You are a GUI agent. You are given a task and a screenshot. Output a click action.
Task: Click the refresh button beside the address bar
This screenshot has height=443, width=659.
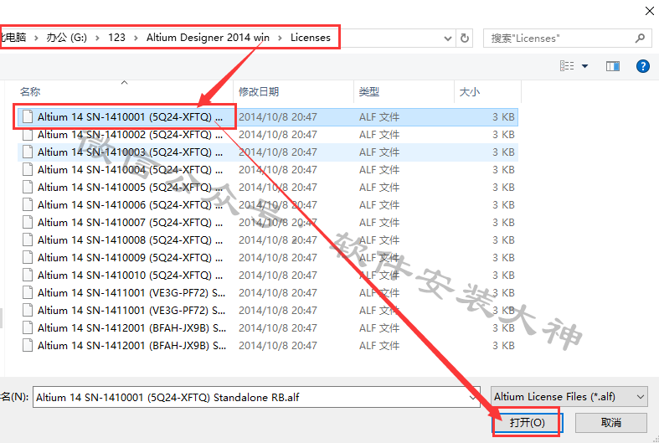(x=465, y=39)
